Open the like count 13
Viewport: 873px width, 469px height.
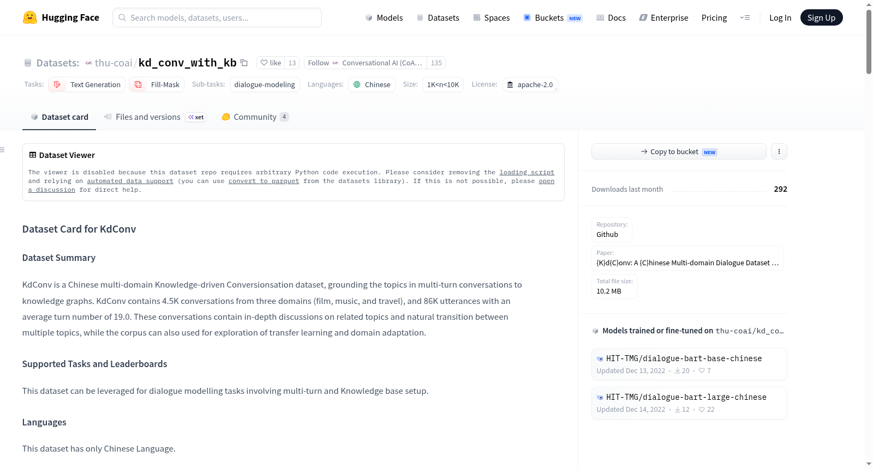coord(292,63)
